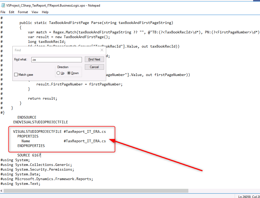Click the horizontal scrollbar left arrow
Screen dimensions: 260x198
point(2,191)
